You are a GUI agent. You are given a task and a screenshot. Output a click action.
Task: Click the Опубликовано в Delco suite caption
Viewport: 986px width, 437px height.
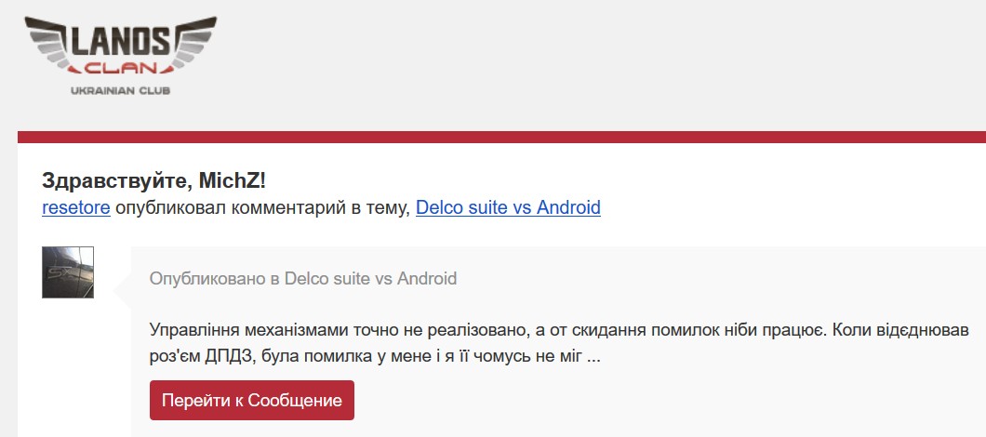pyautogui.click(x=303, y=278)
